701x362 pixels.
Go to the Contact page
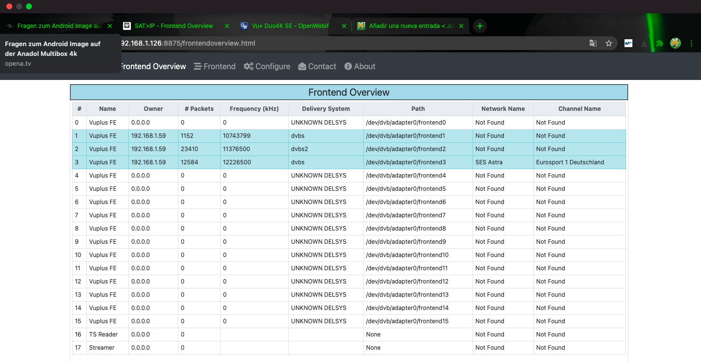[x=317, y=66]
